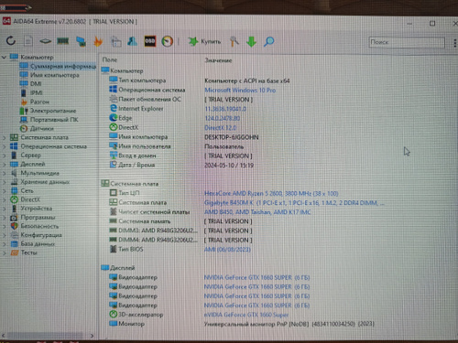Open the 3D-акселератор GeForce GTX 1660 Super link
Screen dimensions: 458x343
(x=246, y=315)
